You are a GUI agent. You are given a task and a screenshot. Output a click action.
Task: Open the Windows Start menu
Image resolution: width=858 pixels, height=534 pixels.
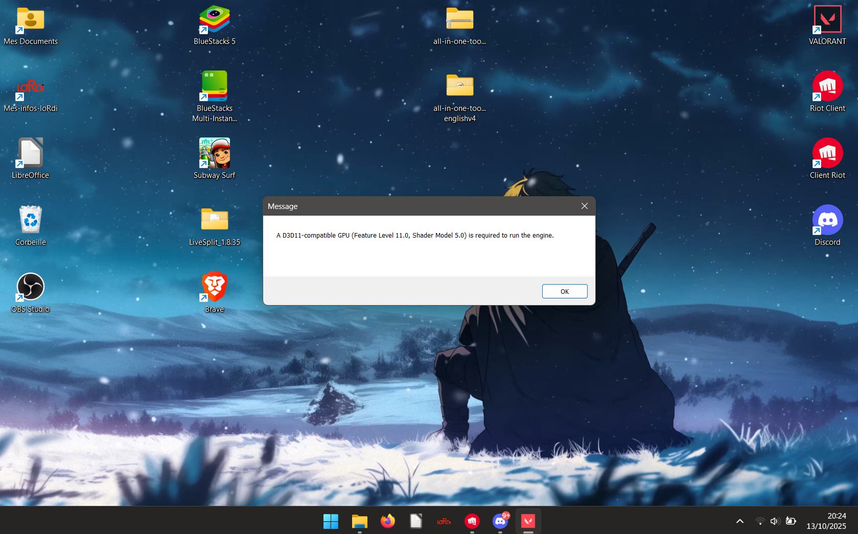coord(331,521)
